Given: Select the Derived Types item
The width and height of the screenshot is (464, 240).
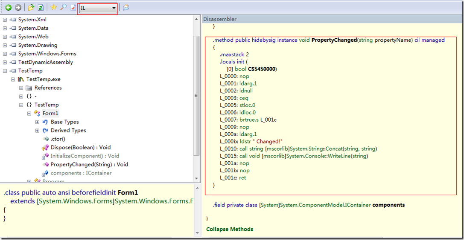Looking at the screenshot, I should pos(68,131).
